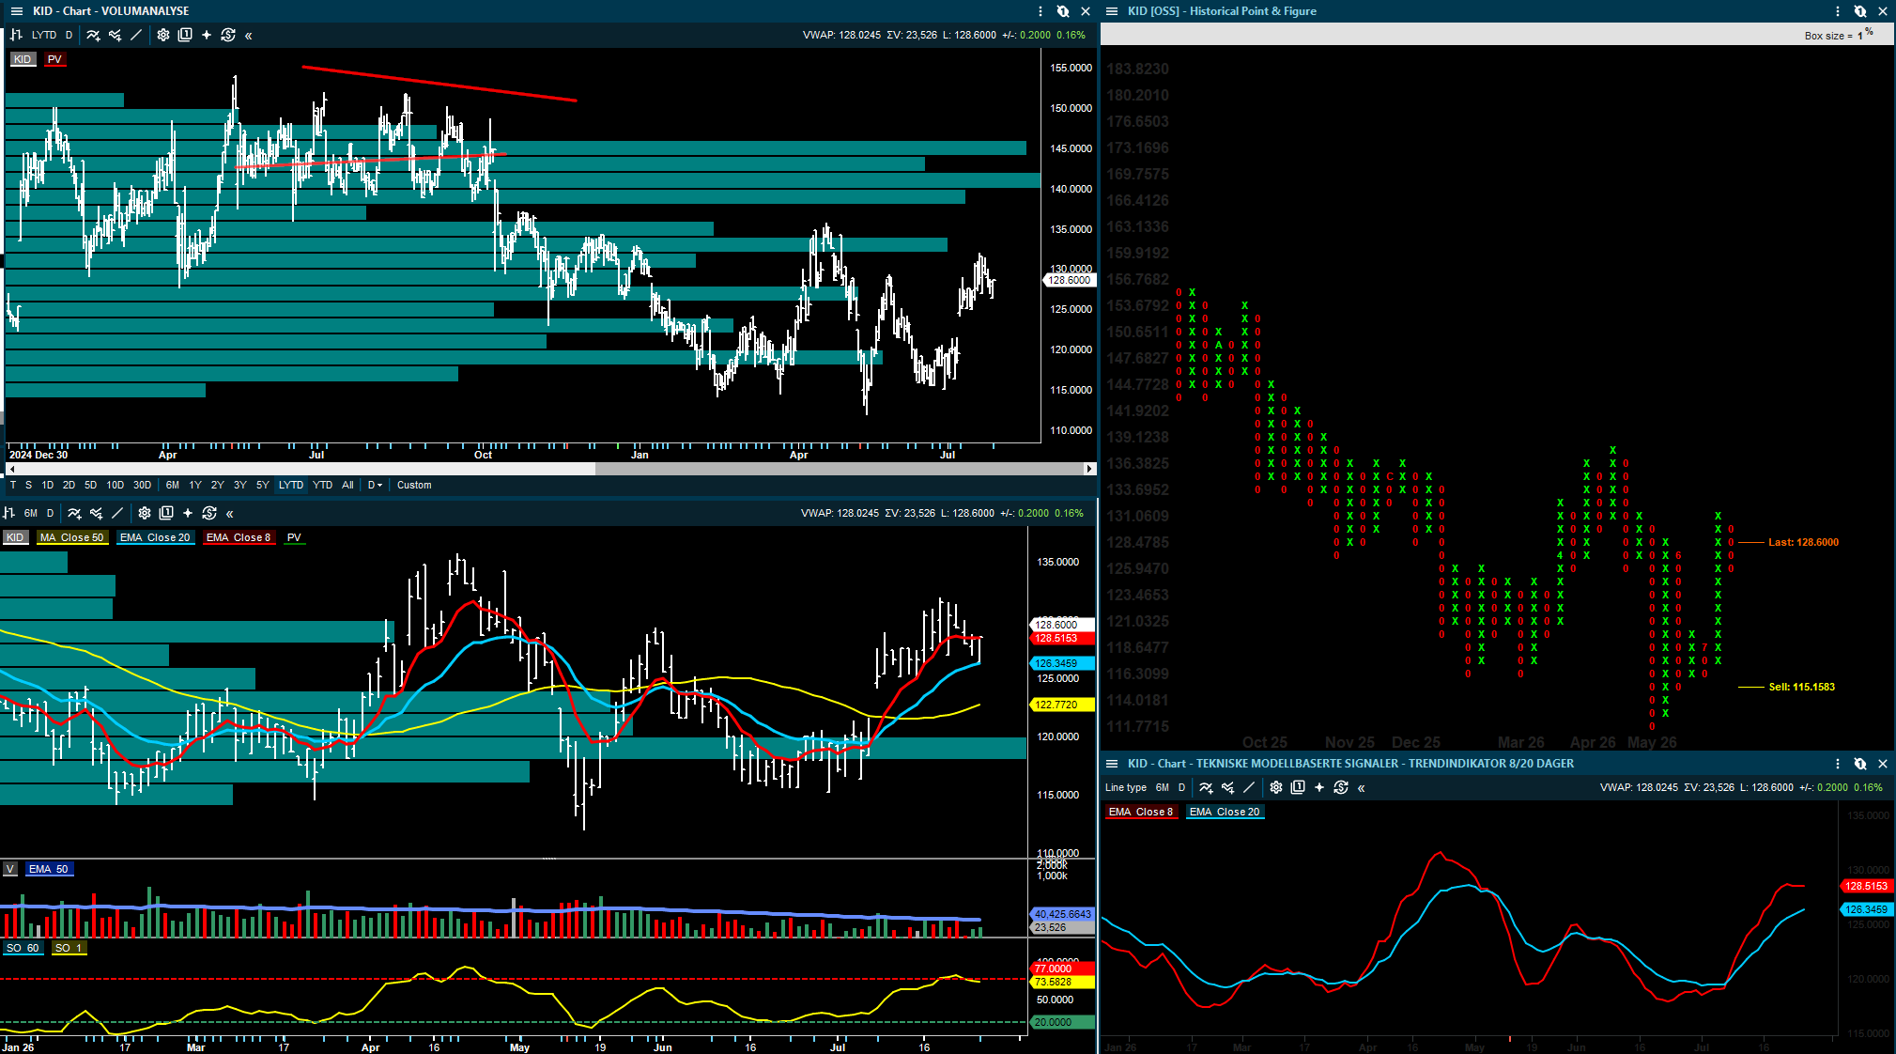Open kebab options menu of TRENDINDIKATOR window

(x=1838, y=764)
